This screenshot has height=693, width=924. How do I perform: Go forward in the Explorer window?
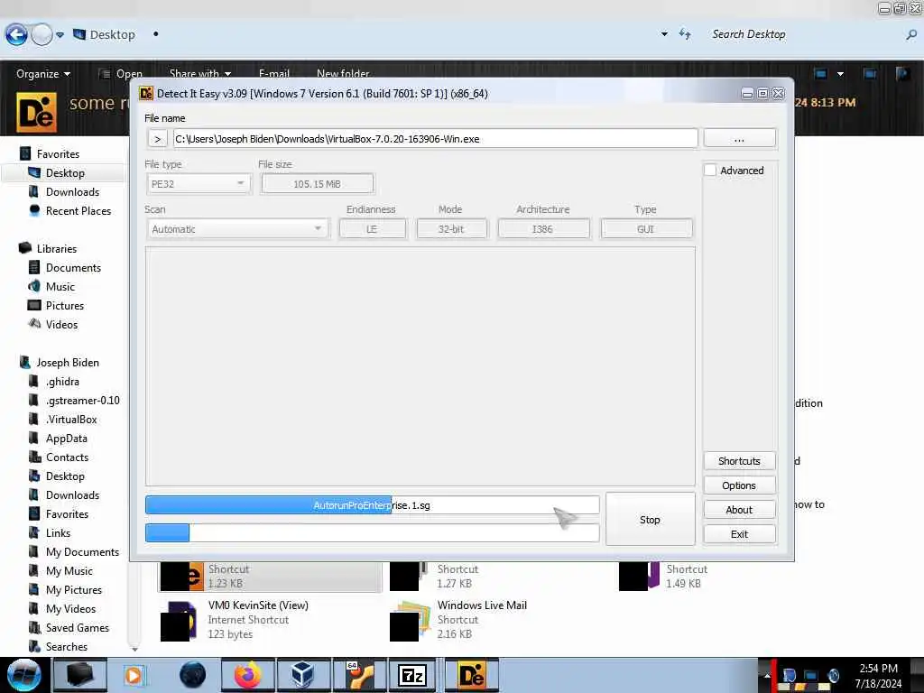(42, 35)
